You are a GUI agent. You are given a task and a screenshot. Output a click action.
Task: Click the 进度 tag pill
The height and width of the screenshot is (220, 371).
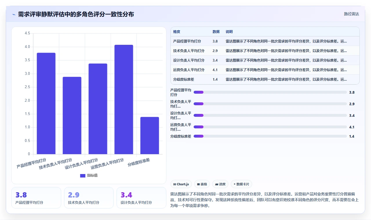point(220,184)
